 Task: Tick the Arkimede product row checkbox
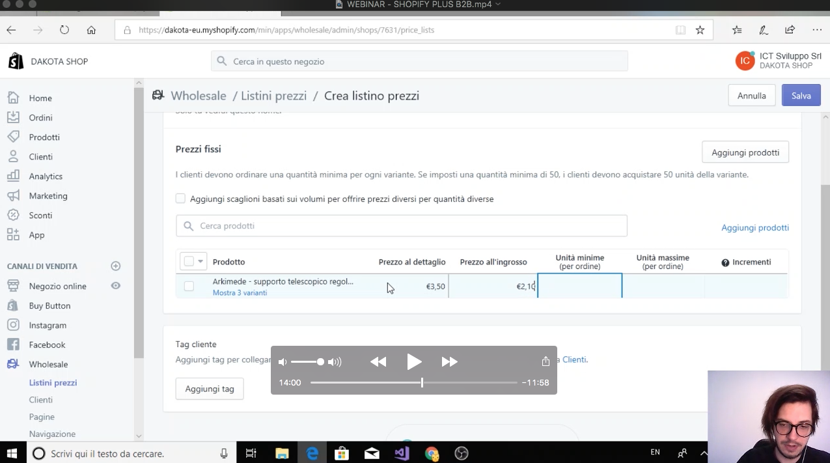pyautogui.click(x=189, y=286)
